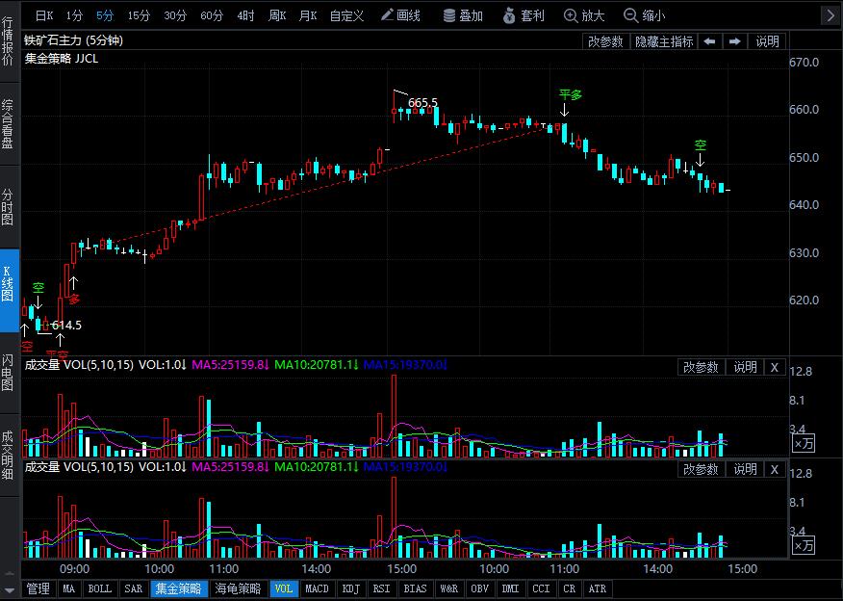The width and height of the screenshot is (843, 601).
Task: Click the left arrow indicator button
Action: (x=709, y=41)
